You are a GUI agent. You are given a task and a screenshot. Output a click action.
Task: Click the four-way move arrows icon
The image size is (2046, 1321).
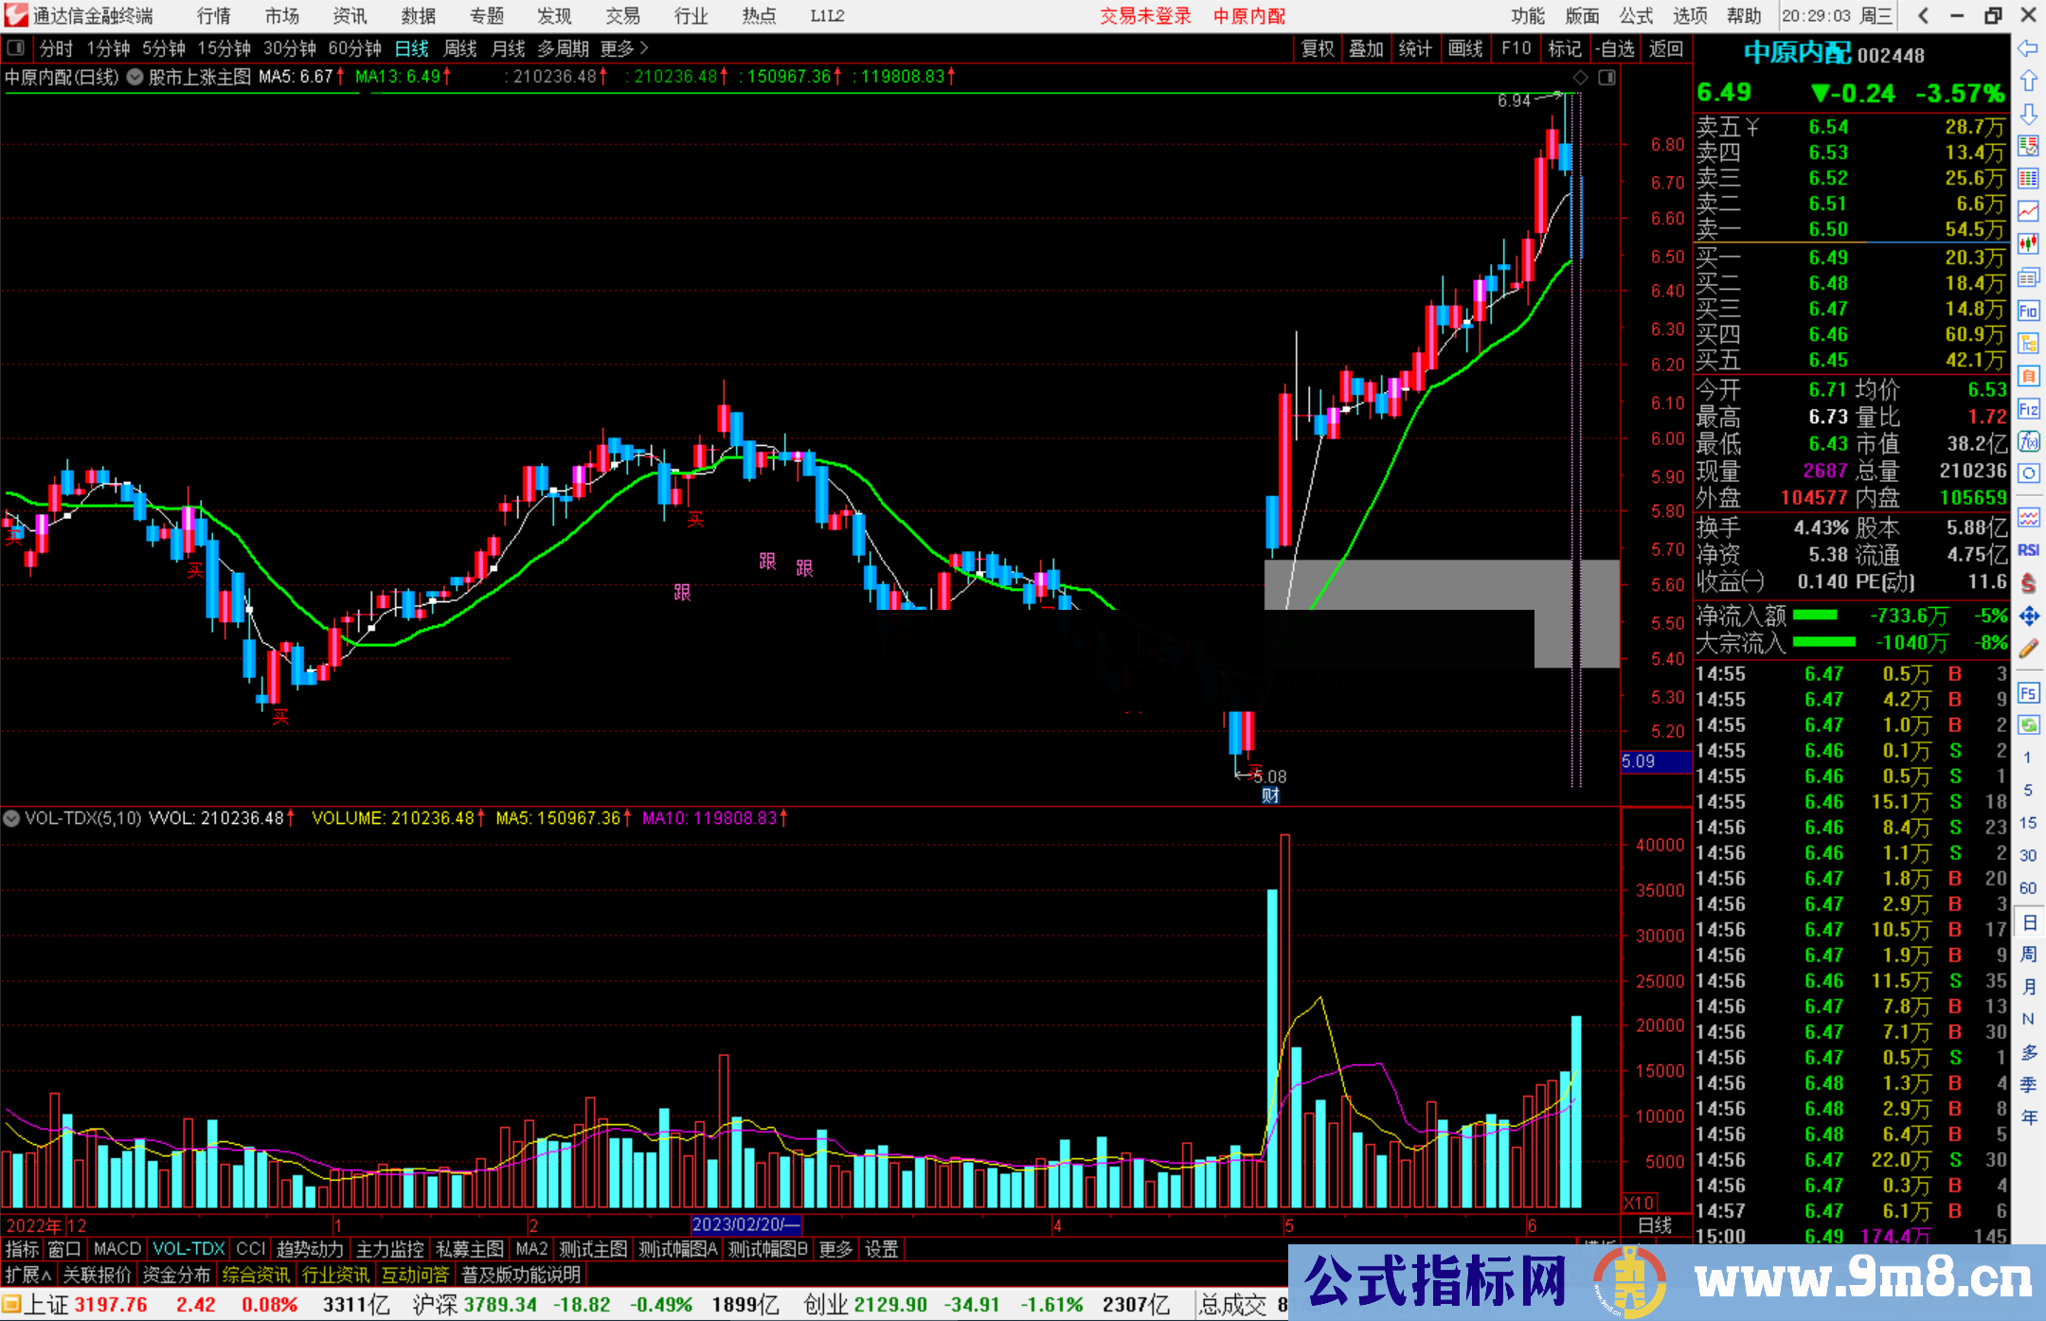click(x=2028, y=616)
